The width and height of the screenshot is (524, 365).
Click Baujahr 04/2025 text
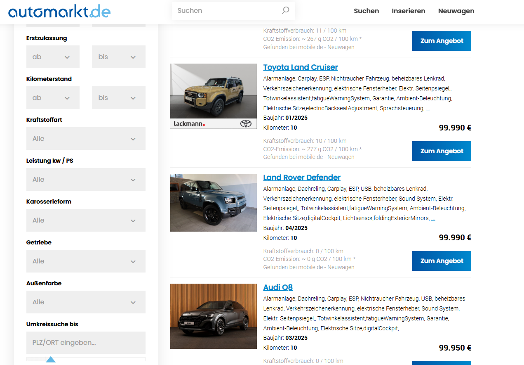point(285,228)
